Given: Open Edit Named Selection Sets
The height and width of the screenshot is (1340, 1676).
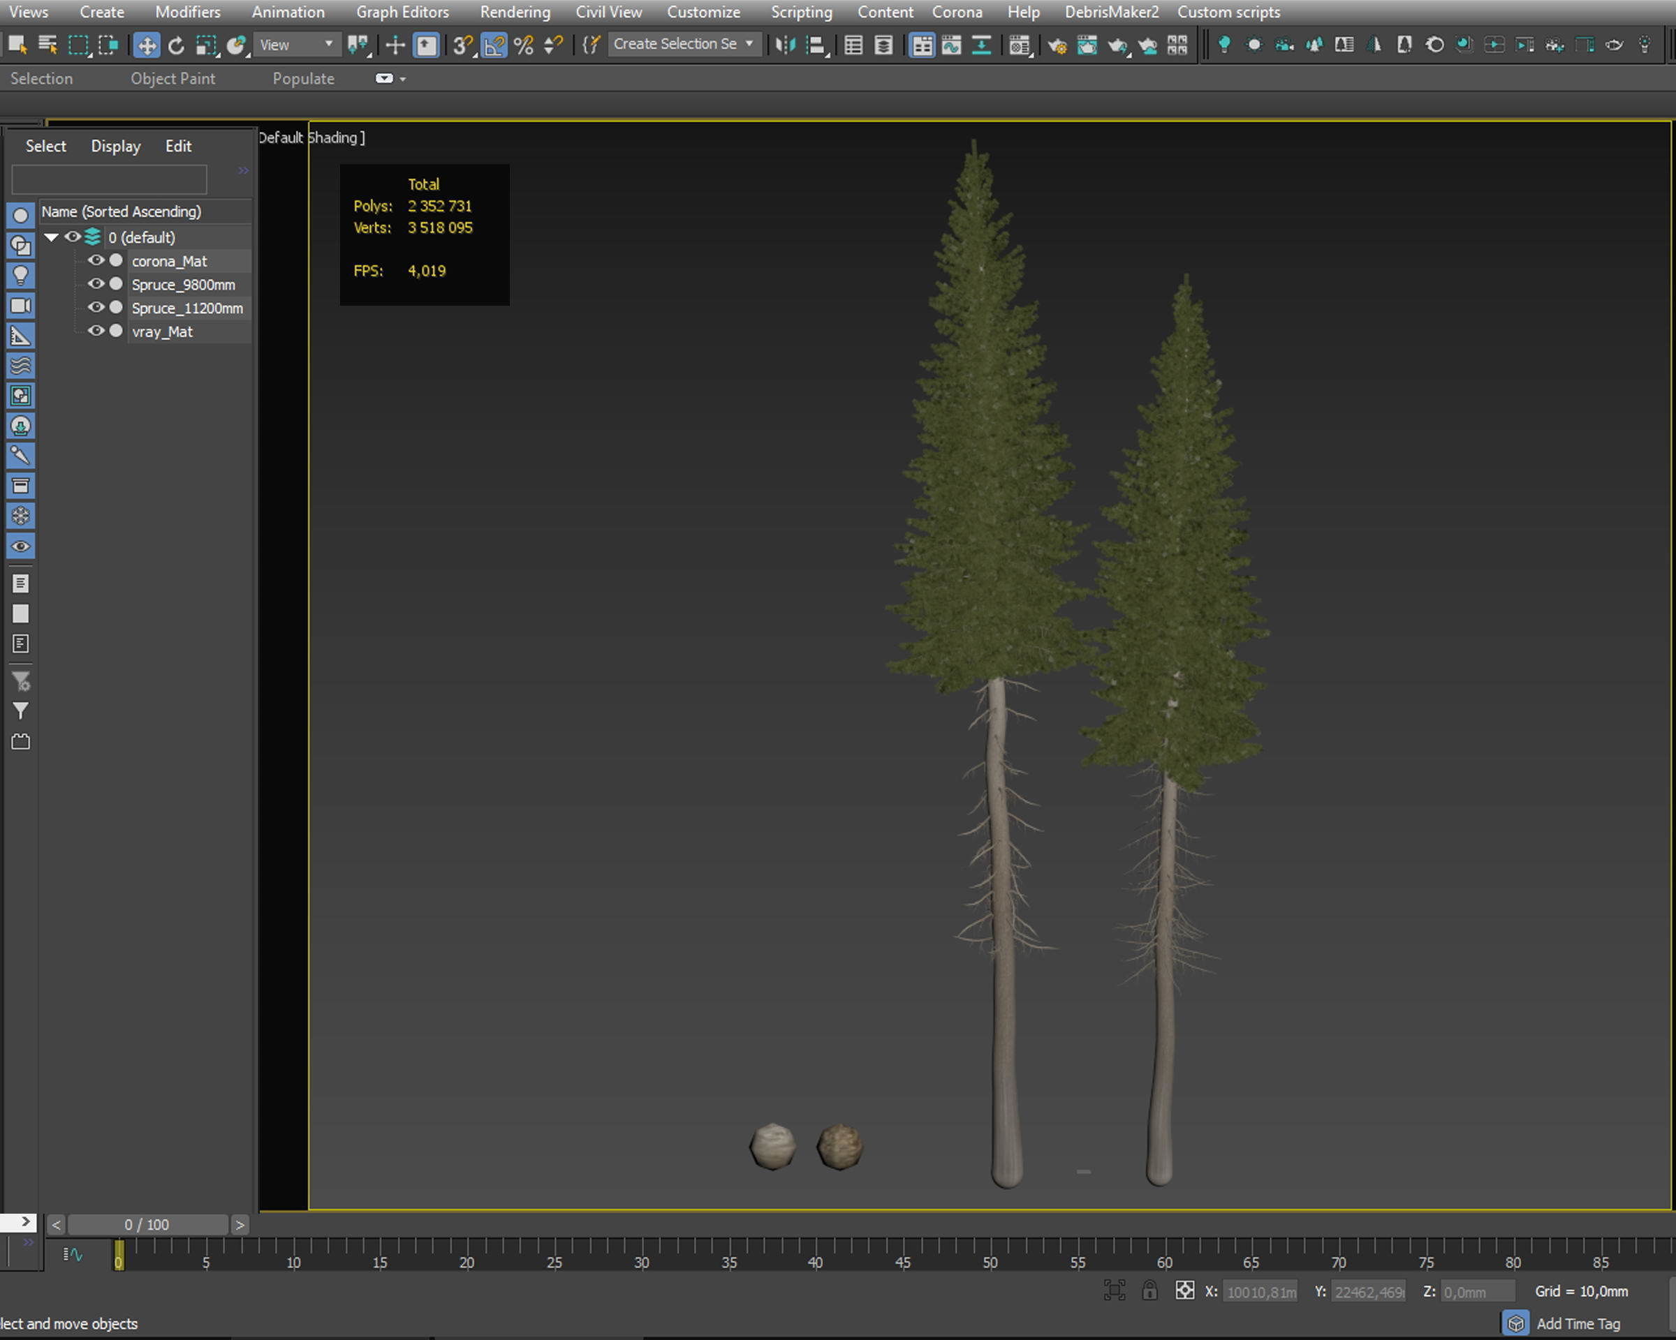Looking at the screenshot, I should pyautogui.click(x=591, y=45).
